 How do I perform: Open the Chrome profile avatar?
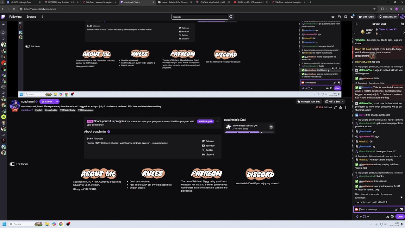[396, 9]
